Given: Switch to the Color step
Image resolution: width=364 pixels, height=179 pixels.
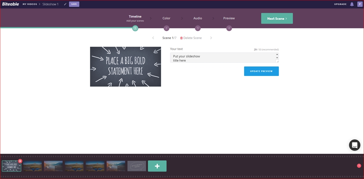Looking at the screenshot, I should point(166,18).
